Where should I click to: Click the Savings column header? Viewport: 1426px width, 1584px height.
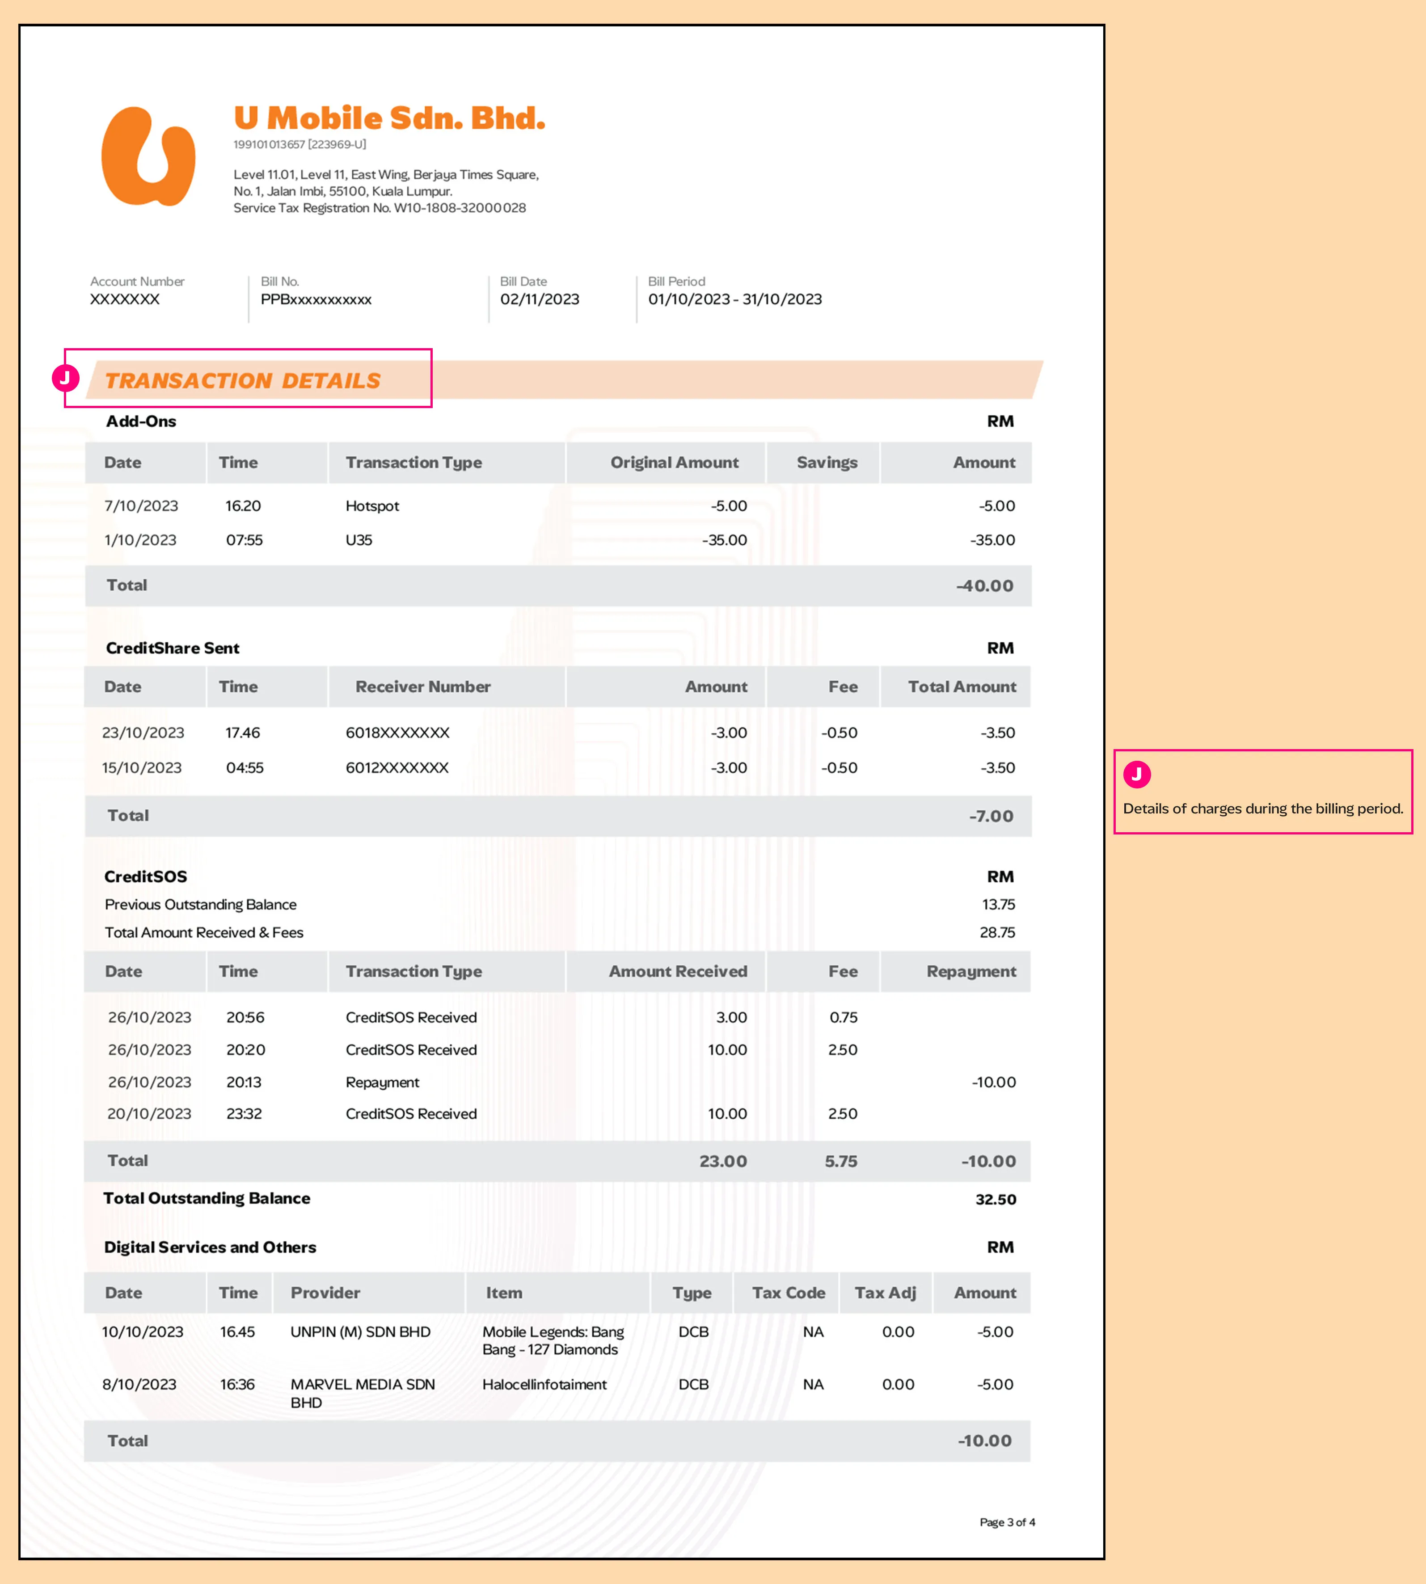coord(827,463)
